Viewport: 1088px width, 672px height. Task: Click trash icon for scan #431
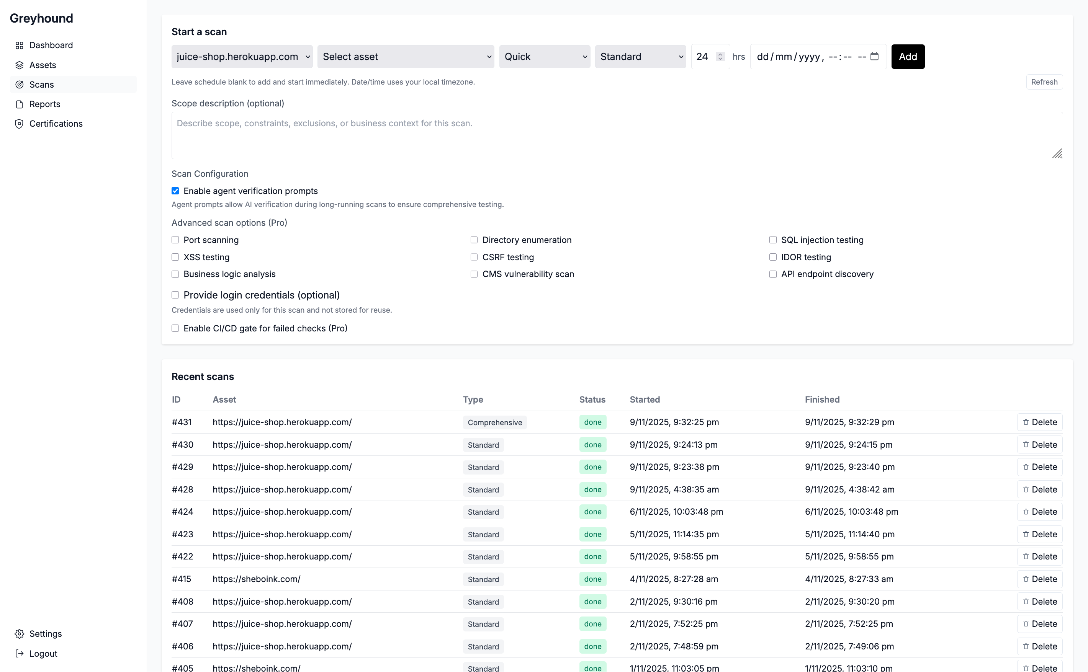tap(1026, 422)
